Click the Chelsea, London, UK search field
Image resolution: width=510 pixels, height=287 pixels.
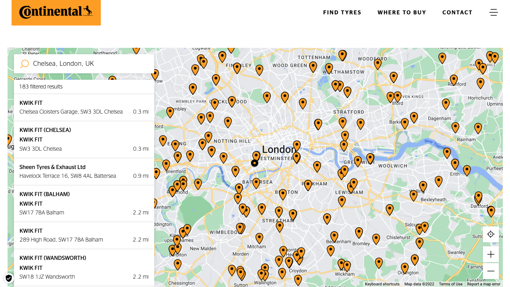coord(84,64)
